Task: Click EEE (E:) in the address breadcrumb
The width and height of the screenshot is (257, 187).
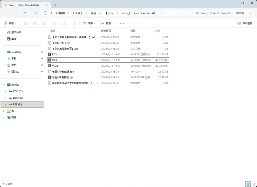Action: [78, 13]
